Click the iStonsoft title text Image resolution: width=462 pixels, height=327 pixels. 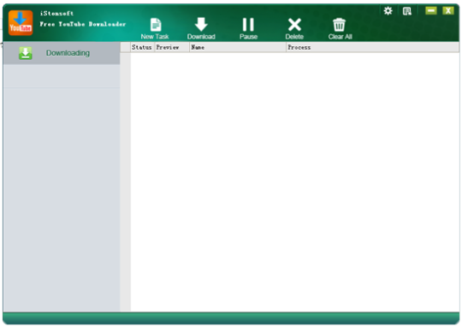coord(56,14)
